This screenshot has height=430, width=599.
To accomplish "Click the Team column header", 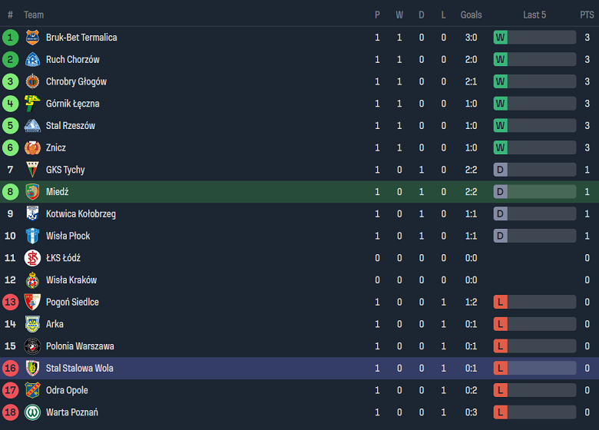I will click(34, 15).
